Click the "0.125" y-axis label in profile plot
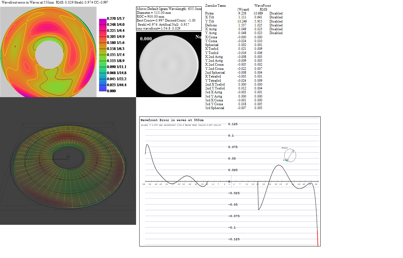This screenshot has width=403, height=258. click(233, 124)
